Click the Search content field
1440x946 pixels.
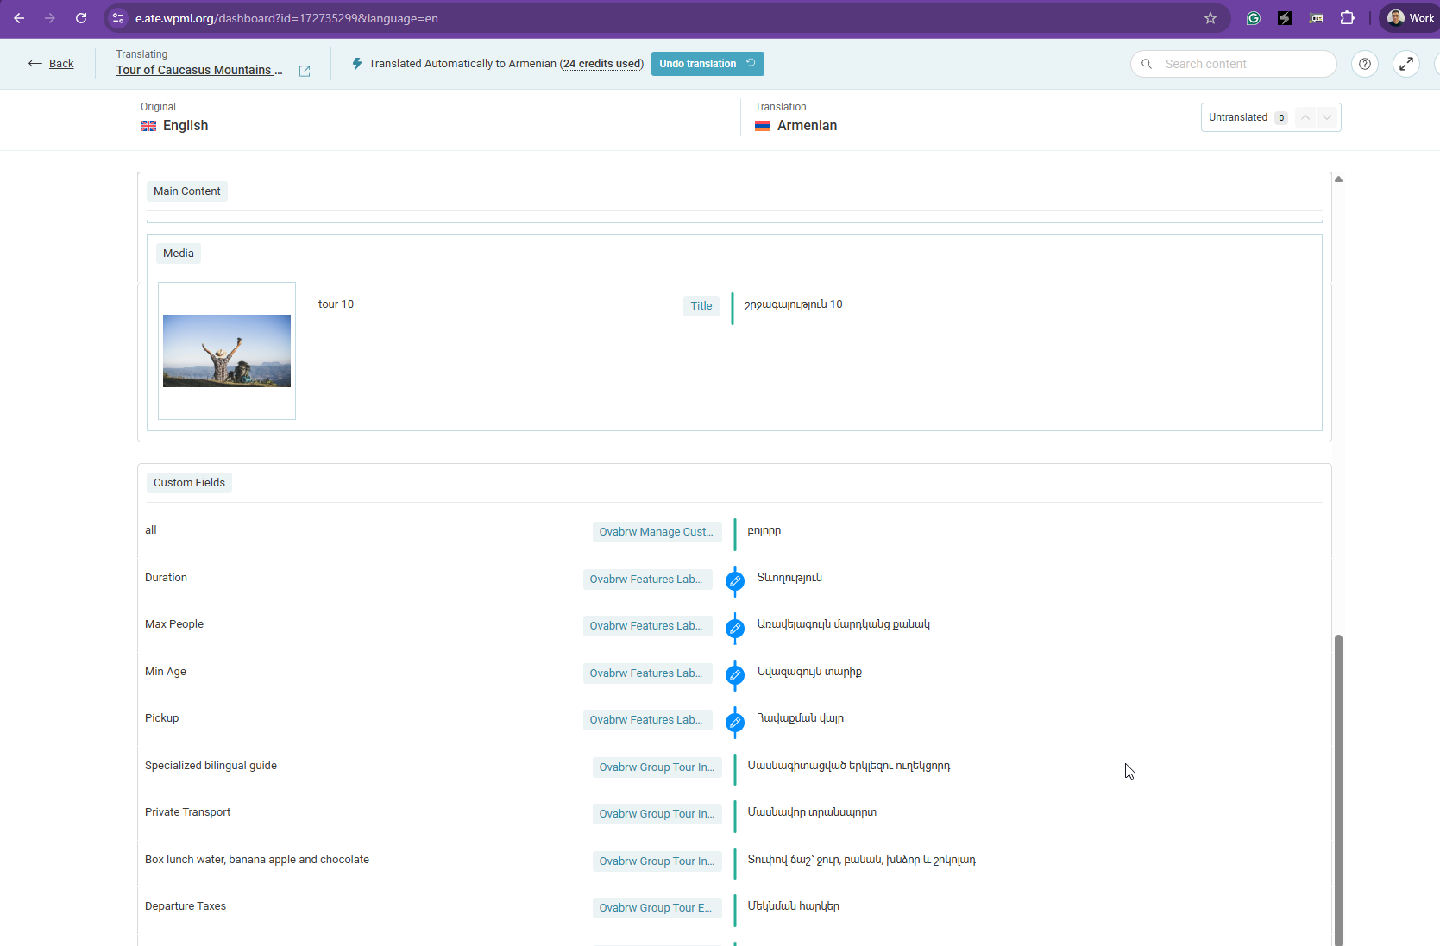pyautogui.click(x=1242, y=64)
